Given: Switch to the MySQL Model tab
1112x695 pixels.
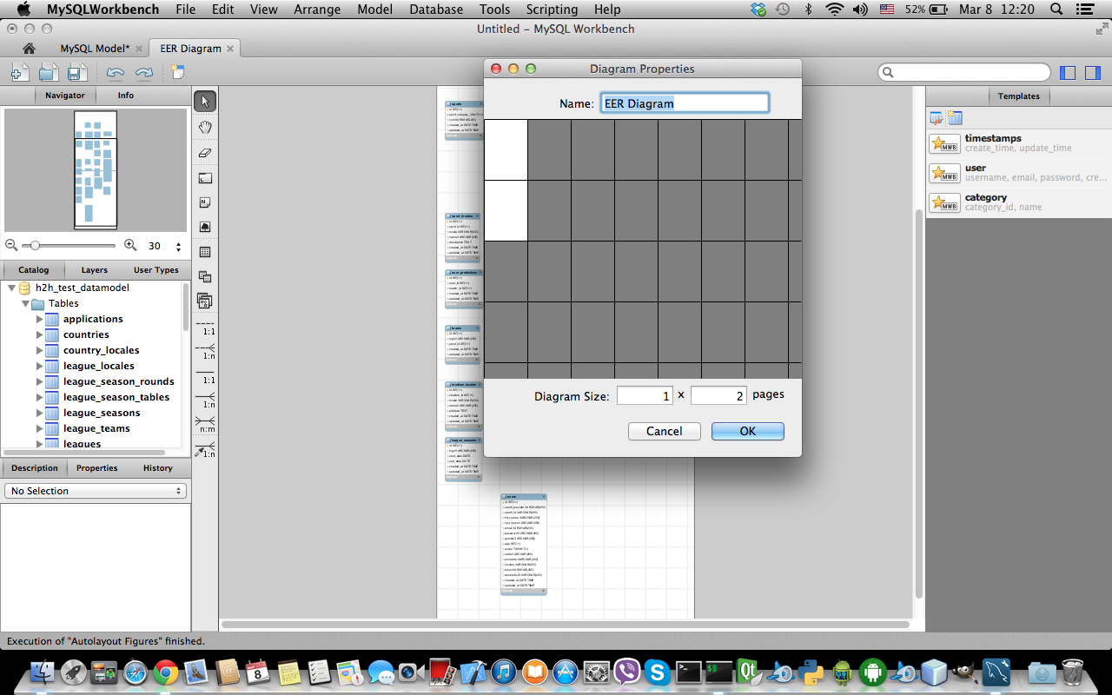Looking at the screenshot, I should [x=95, y=49].
